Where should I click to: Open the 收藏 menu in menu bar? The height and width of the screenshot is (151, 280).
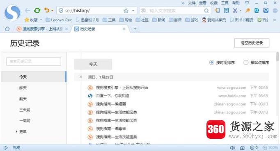coord(214,3)
